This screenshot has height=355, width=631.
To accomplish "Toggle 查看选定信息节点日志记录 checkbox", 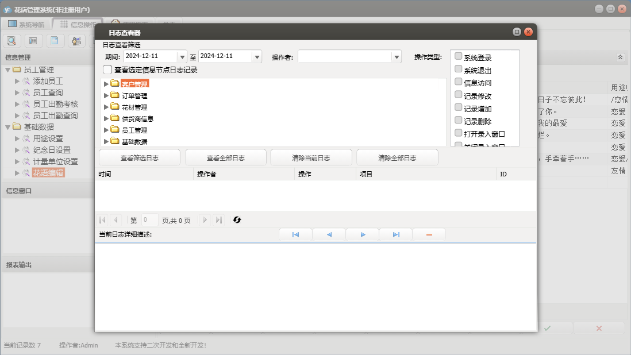I will [107, 70].
